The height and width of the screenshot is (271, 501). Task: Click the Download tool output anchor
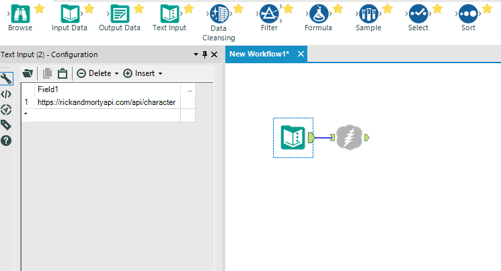pyautogui.click(x=367, y=138)
